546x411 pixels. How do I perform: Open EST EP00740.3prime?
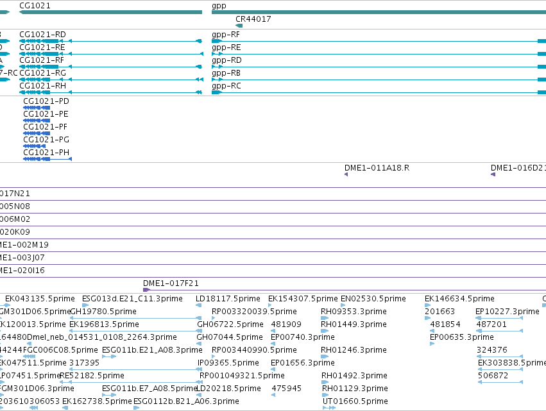click(303, 337)
